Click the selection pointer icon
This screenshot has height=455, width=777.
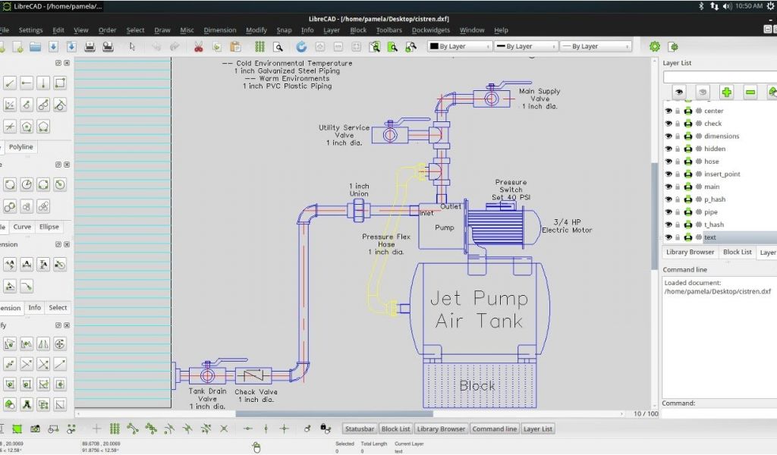[133, 46]
